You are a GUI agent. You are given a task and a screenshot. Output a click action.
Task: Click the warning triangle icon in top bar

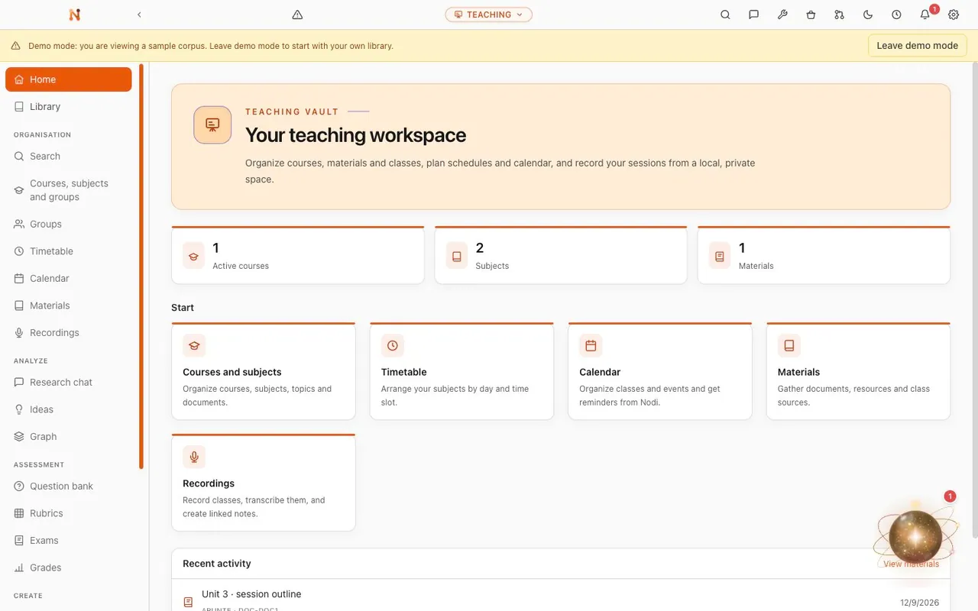(x=297, y=15)
